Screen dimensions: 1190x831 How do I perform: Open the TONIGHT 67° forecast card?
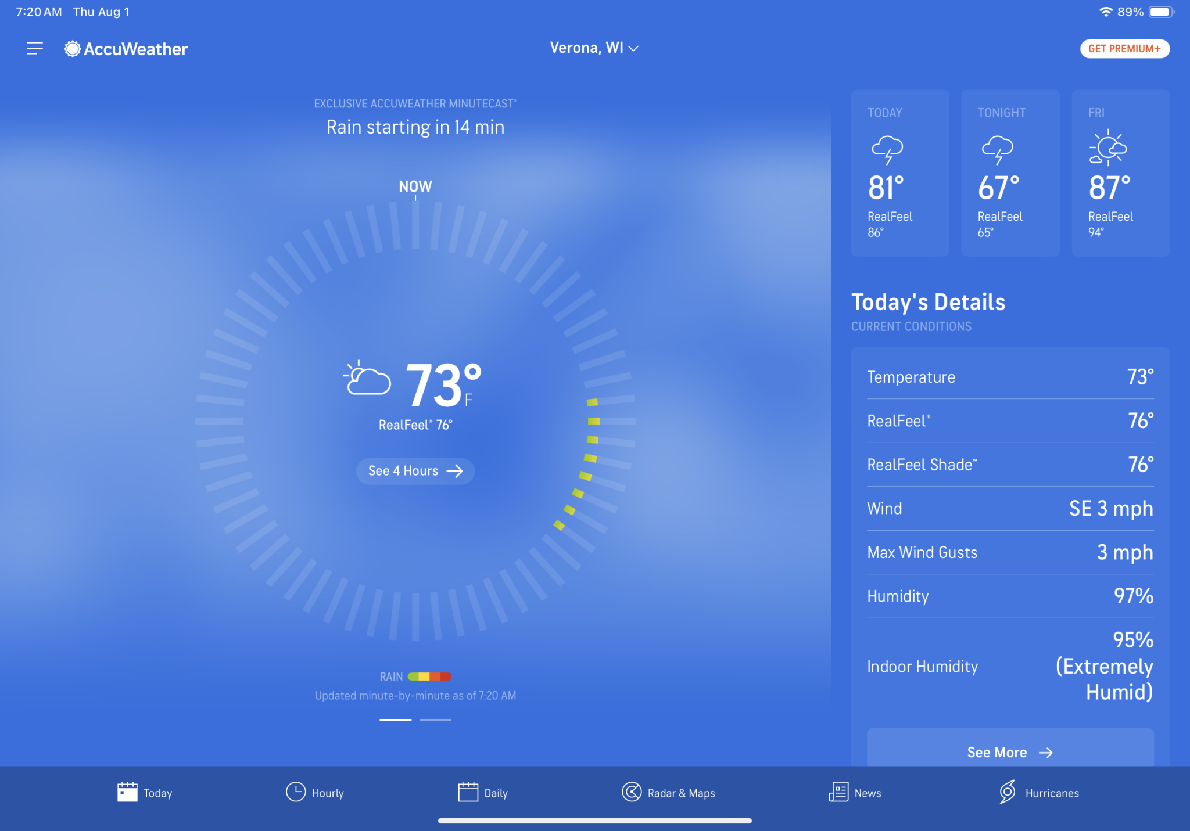pyautogui.click(x=1010, y=173)
